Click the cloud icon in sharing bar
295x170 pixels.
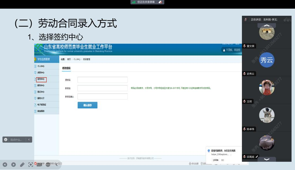pos(160,2)
